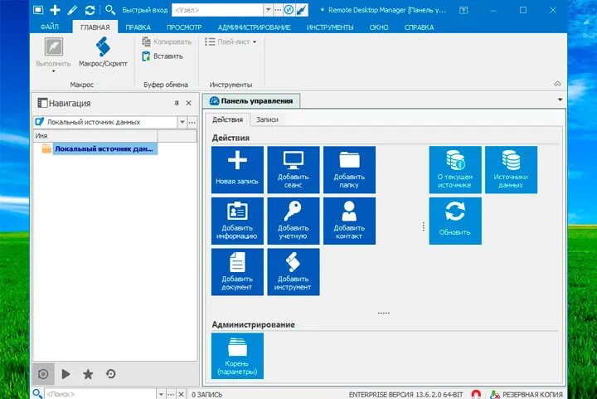Image resolution: width=597 pixels, height=399 pixels.
Task: Click the Добавить папку tile
Action: click(x=349, y=169)
